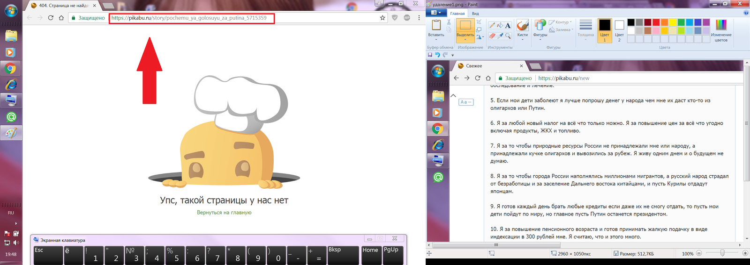Click the Chrome address bar URL

point(189,18)
